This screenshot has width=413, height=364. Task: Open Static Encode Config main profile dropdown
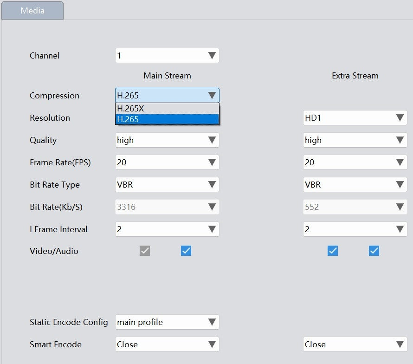(167, 322)
